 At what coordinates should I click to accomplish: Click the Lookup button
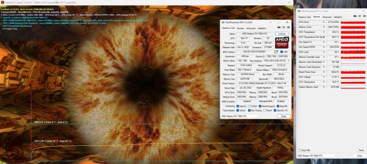(282, 34)
